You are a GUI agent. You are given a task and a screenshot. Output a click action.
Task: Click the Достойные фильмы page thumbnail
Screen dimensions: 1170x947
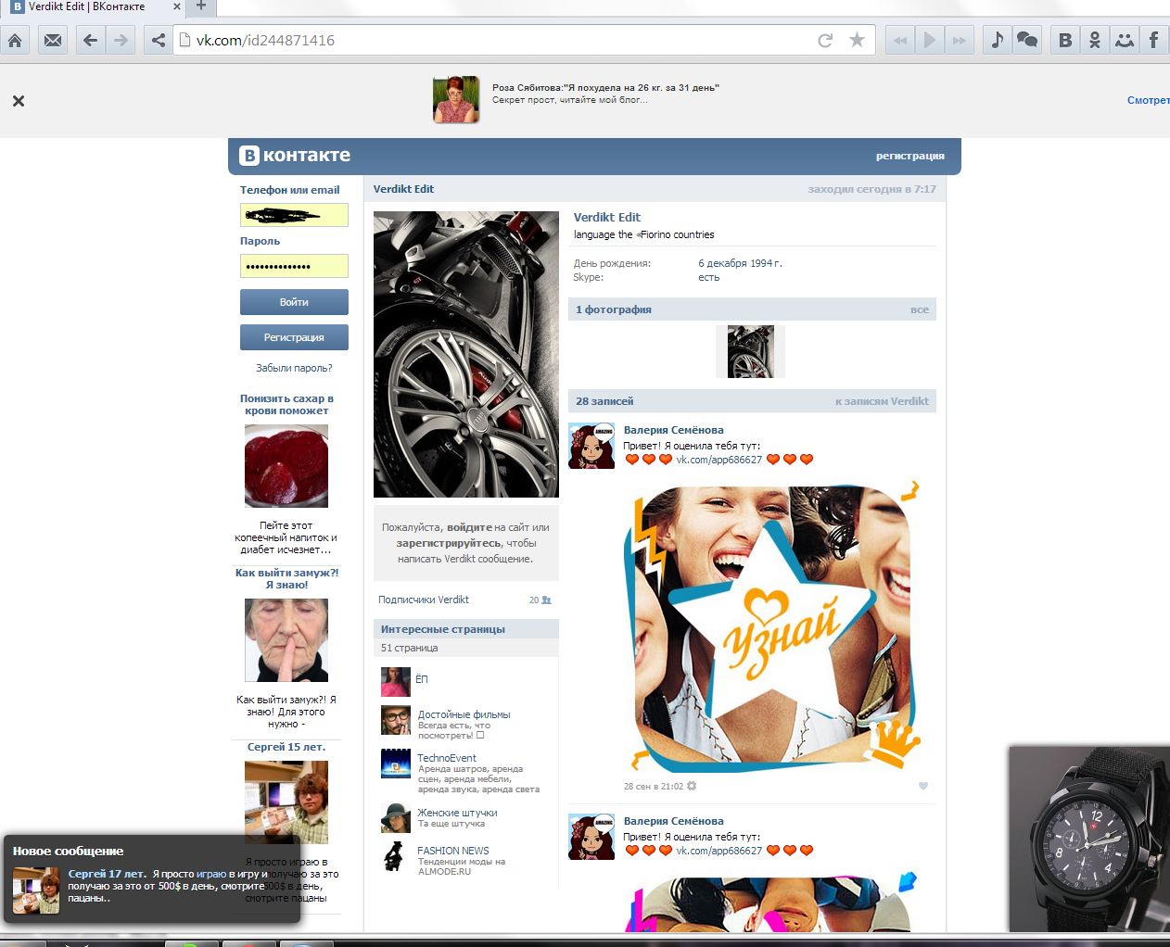[396, 720]
